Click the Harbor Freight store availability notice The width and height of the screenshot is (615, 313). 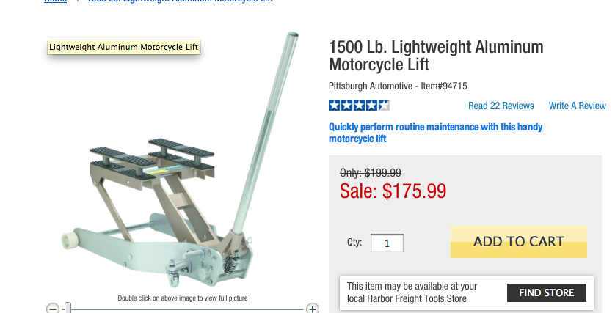pos(412,292)
